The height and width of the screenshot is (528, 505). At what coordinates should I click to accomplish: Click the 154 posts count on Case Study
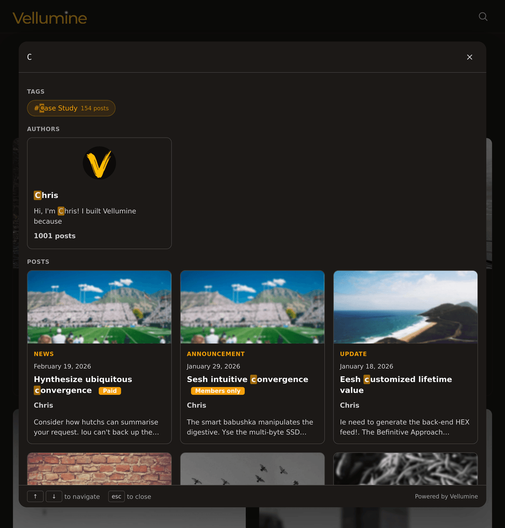95,108
